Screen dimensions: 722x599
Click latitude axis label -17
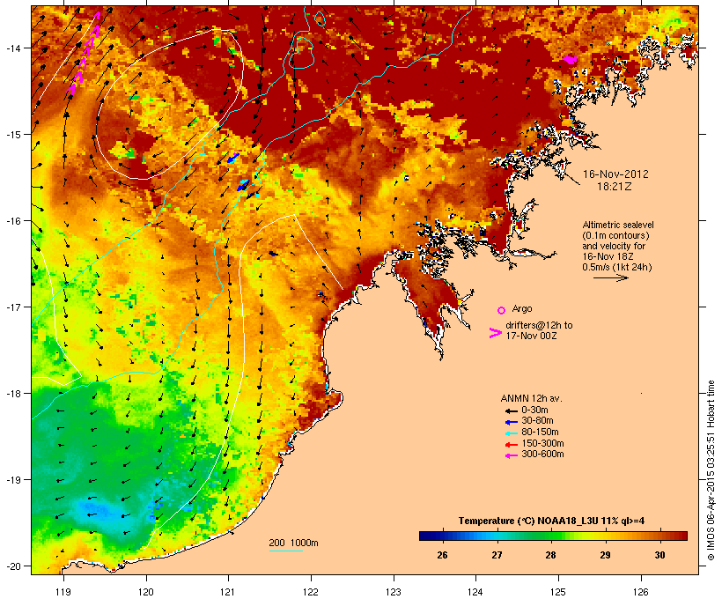(x=13, y=307)
